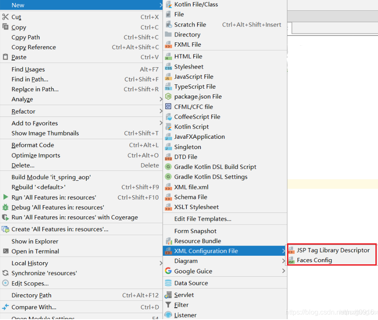Viewport: 378px width, 320px height.
Task: Select Copy Reference menu entry
Action: (x=81, y=47)
